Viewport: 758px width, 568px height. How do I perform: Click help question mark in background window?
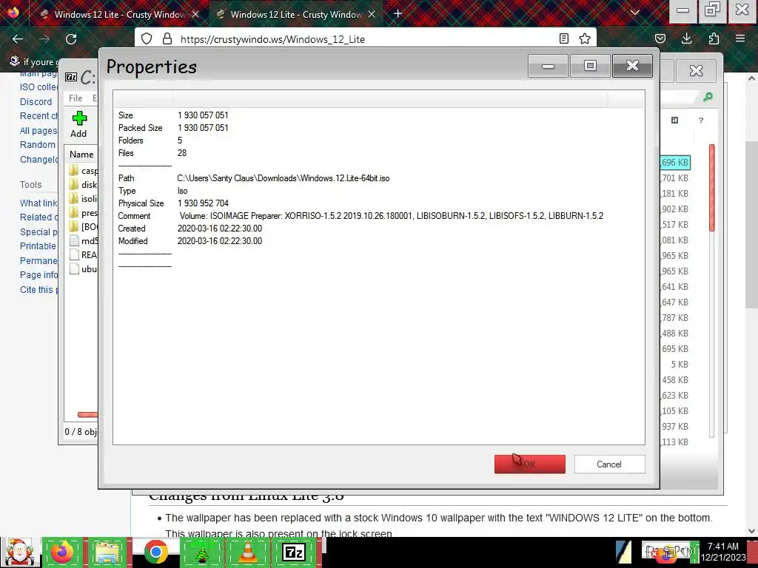[700, 121]
